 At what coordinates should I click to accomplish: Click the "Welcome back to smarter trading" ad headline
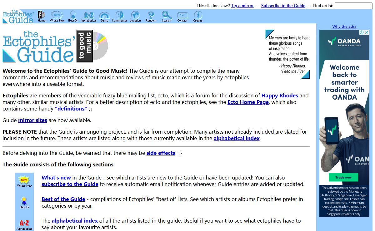(344, 82)
